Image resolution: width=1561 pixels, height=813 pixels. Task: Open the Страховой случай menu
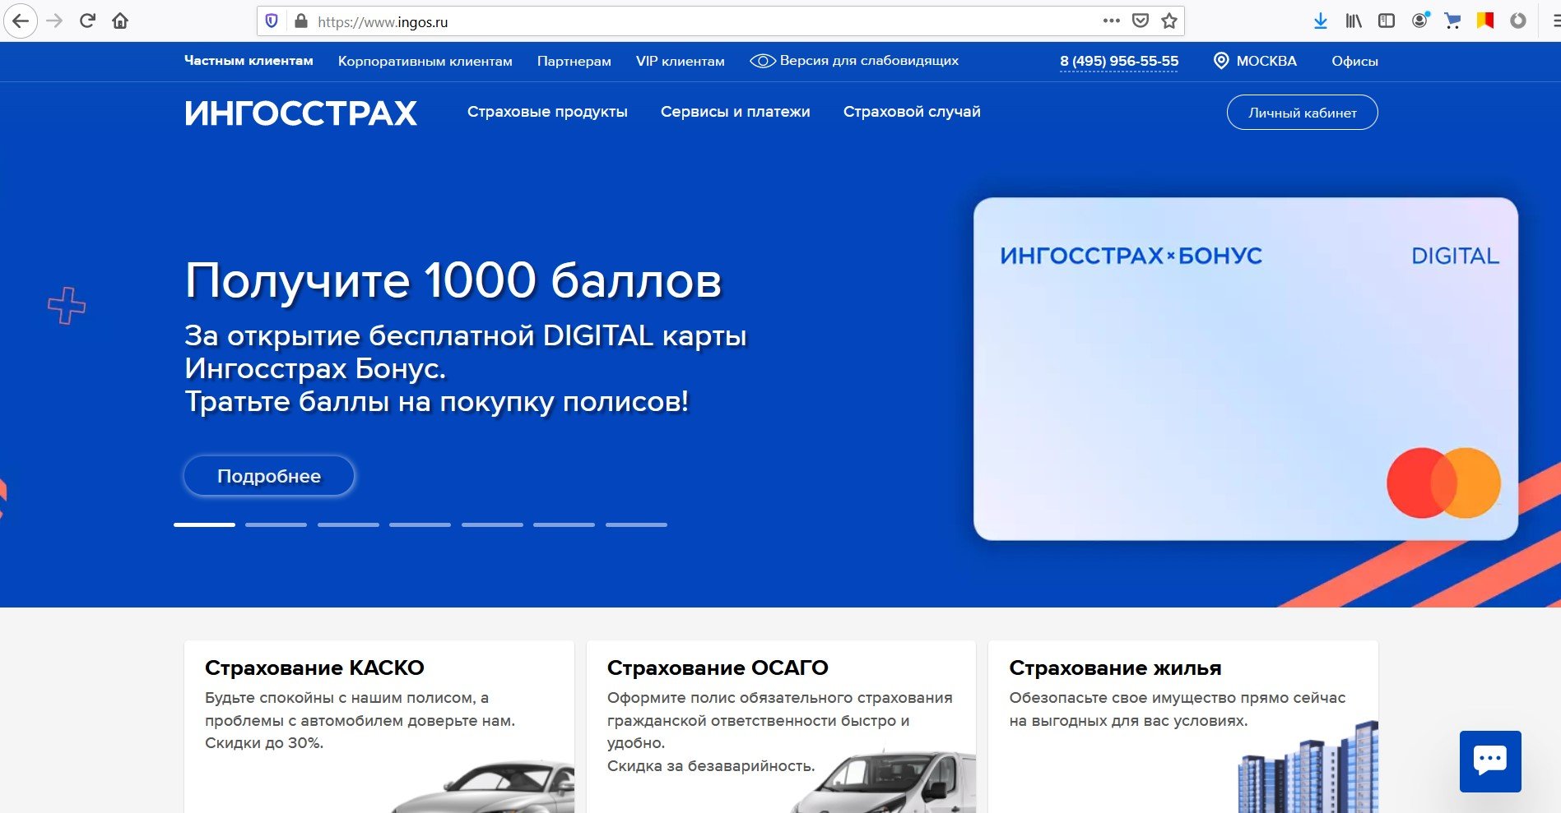(x=912, y=112)
